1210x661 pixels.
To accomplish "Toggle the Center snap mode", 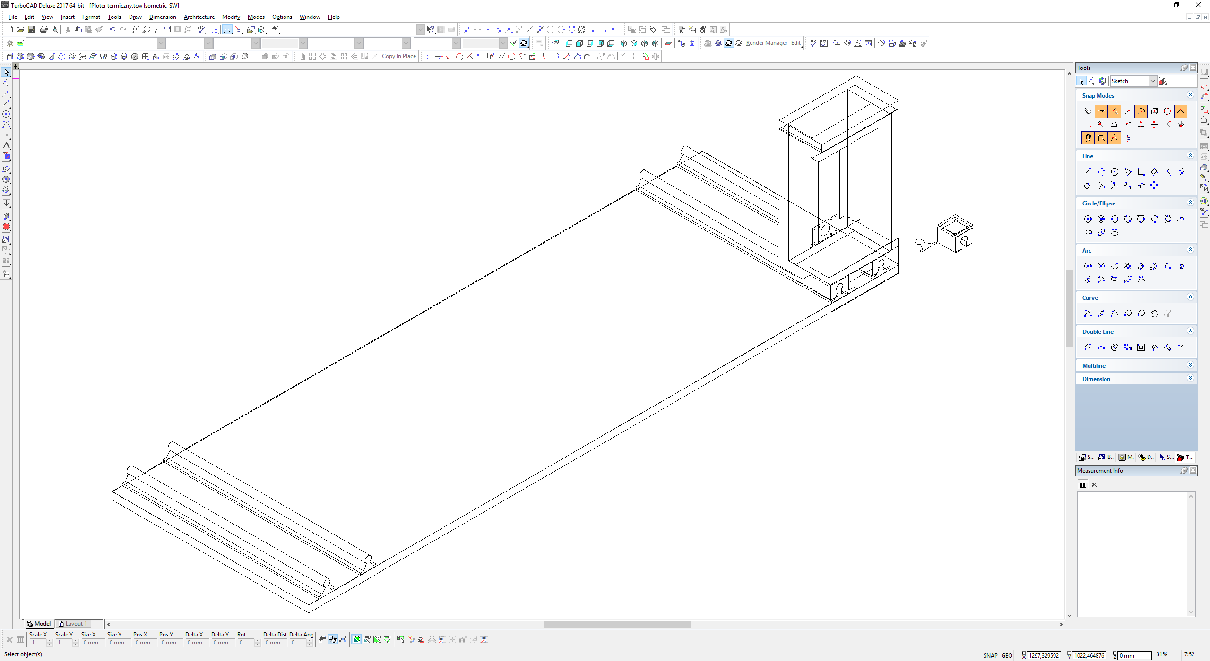I will (x=1141, y=111).
